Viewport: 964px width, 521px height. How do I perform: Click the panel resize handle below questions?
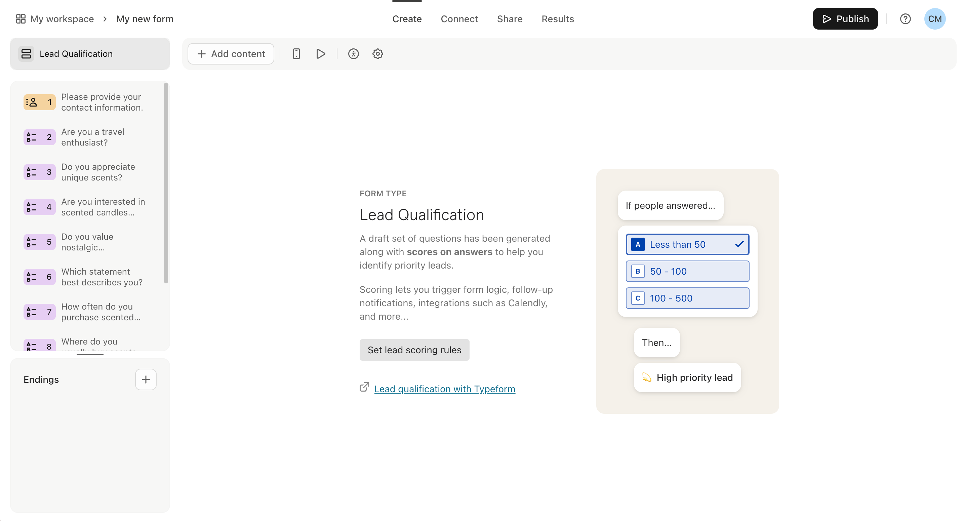90,354
